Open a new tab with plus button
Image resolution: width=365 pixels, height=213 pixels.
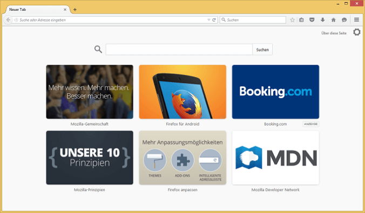pyautogui.click(x=75, y=10)
